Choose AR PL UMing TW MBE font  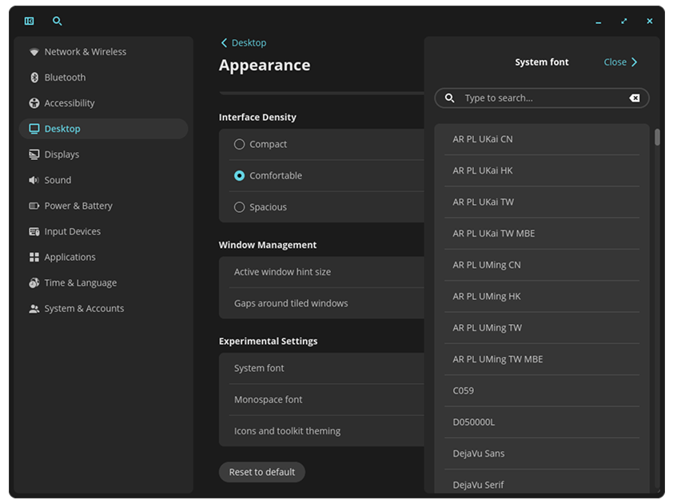[542, 359]
